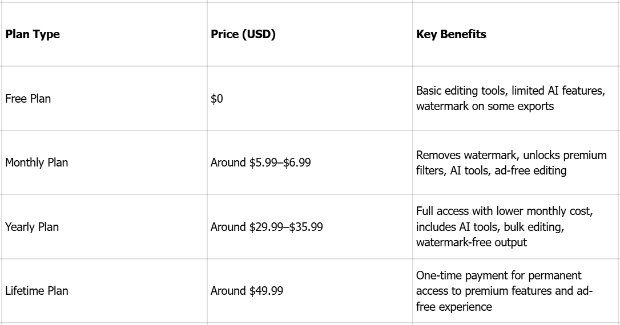
Task: Click the $0 price cell
Action: [x=217, y=99]
